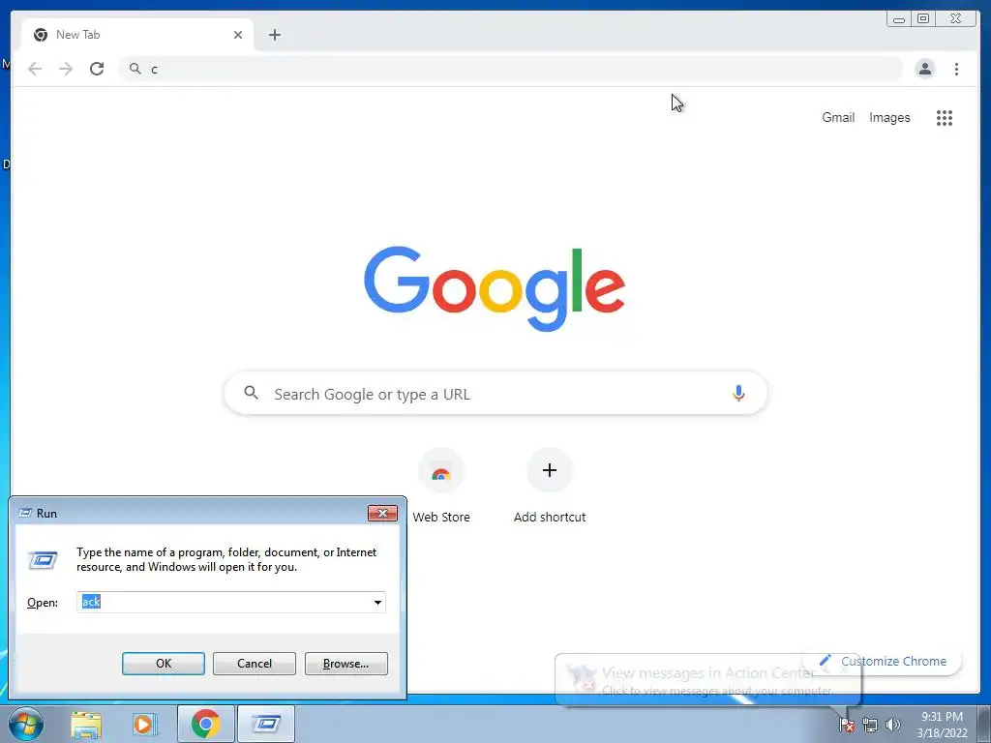The height and width of the screenshot is (743, 991).
Task: Restore down the Chrome window
Action: pyautogui.click(x=922, y=19)
